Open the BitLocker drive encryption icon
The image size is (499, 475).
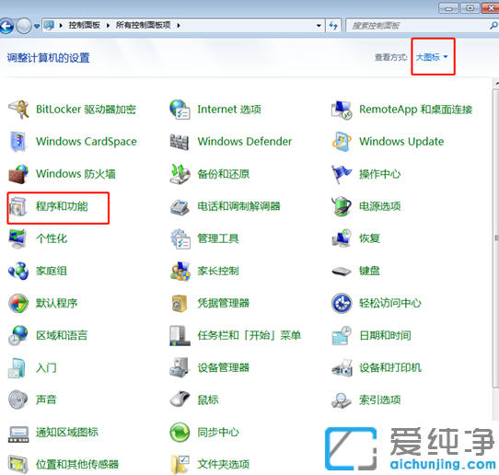click(x=18, y=110)
